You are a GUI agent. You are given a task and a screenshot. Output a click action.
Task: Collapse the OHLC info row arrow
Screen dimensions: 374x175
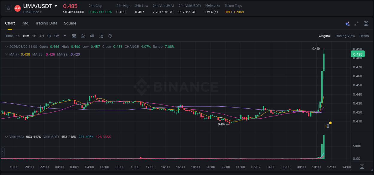point(6,47)
